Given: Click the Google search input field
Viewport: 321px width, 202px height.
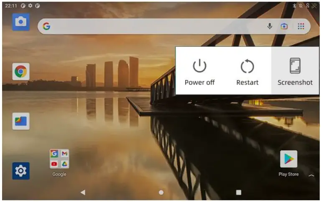Looking at the screenshot, I should pyautogui.click(x=174, y=26).
